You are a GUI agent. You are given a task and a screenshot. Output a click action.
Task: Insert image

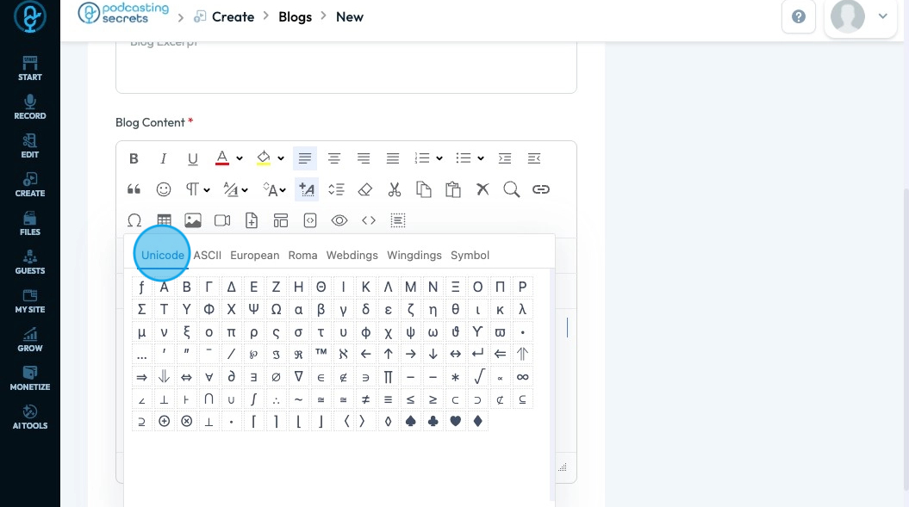point(193,220)
